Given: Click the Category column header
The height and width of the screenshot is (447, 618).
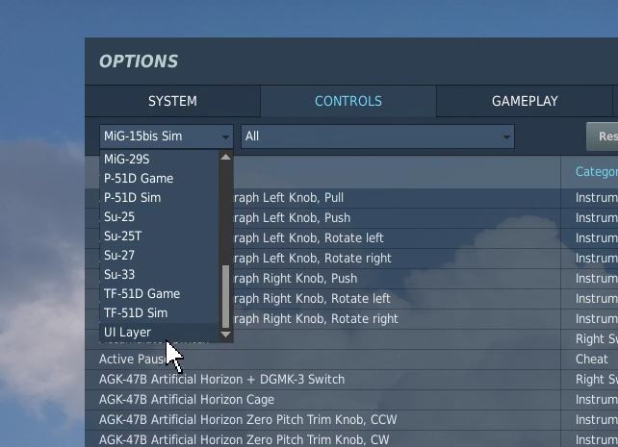Looking at the screenshot, I should 596,171.
